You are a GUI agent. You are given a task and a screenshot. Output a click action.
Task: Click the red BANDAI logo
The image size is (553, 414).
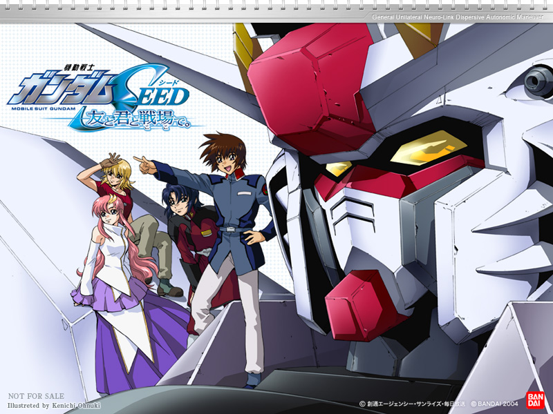[x=536, y=400]
